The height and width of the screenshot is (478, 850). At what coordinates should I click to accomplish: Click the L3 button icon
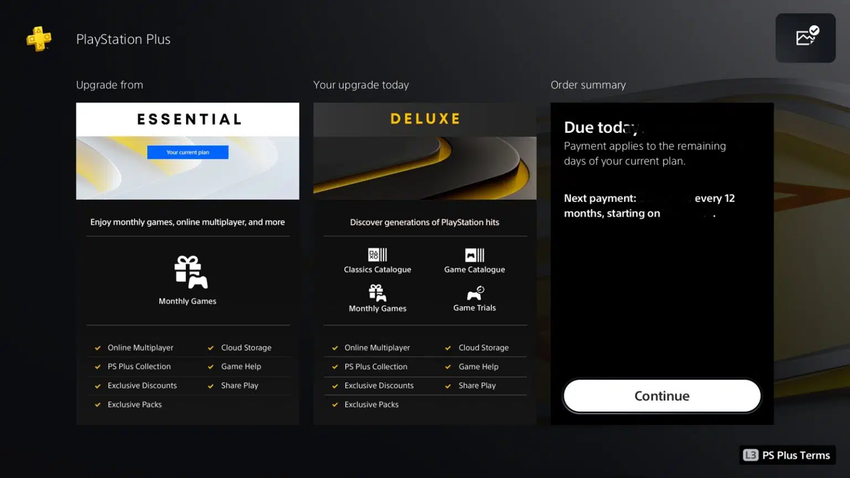point(750,455)
